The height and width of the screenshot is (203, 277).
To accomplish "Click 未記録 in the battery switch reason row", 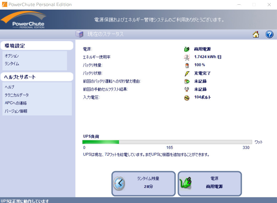I will pyautogui.click(x=200, y=81).
